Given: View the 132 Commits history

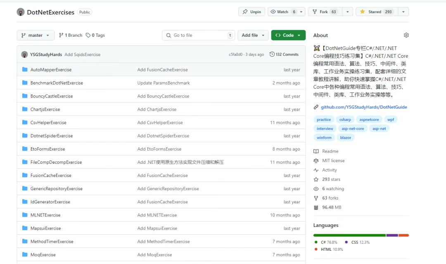Looking at the screenshot, I should [284, 54].
